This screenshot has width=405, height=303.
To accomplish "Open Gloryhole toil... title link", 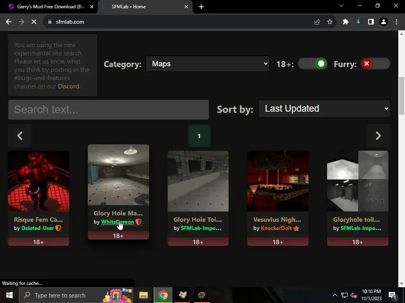I will [x=356, y=220].
